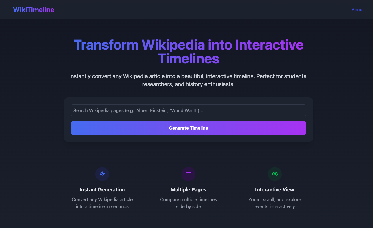Image resolution: width=373 pixels, height=228 pixels.
Task: Open the About page link
Action: pos(358,10)
